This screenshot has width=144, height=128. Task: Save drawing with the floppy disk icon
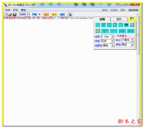coord(15,15)
